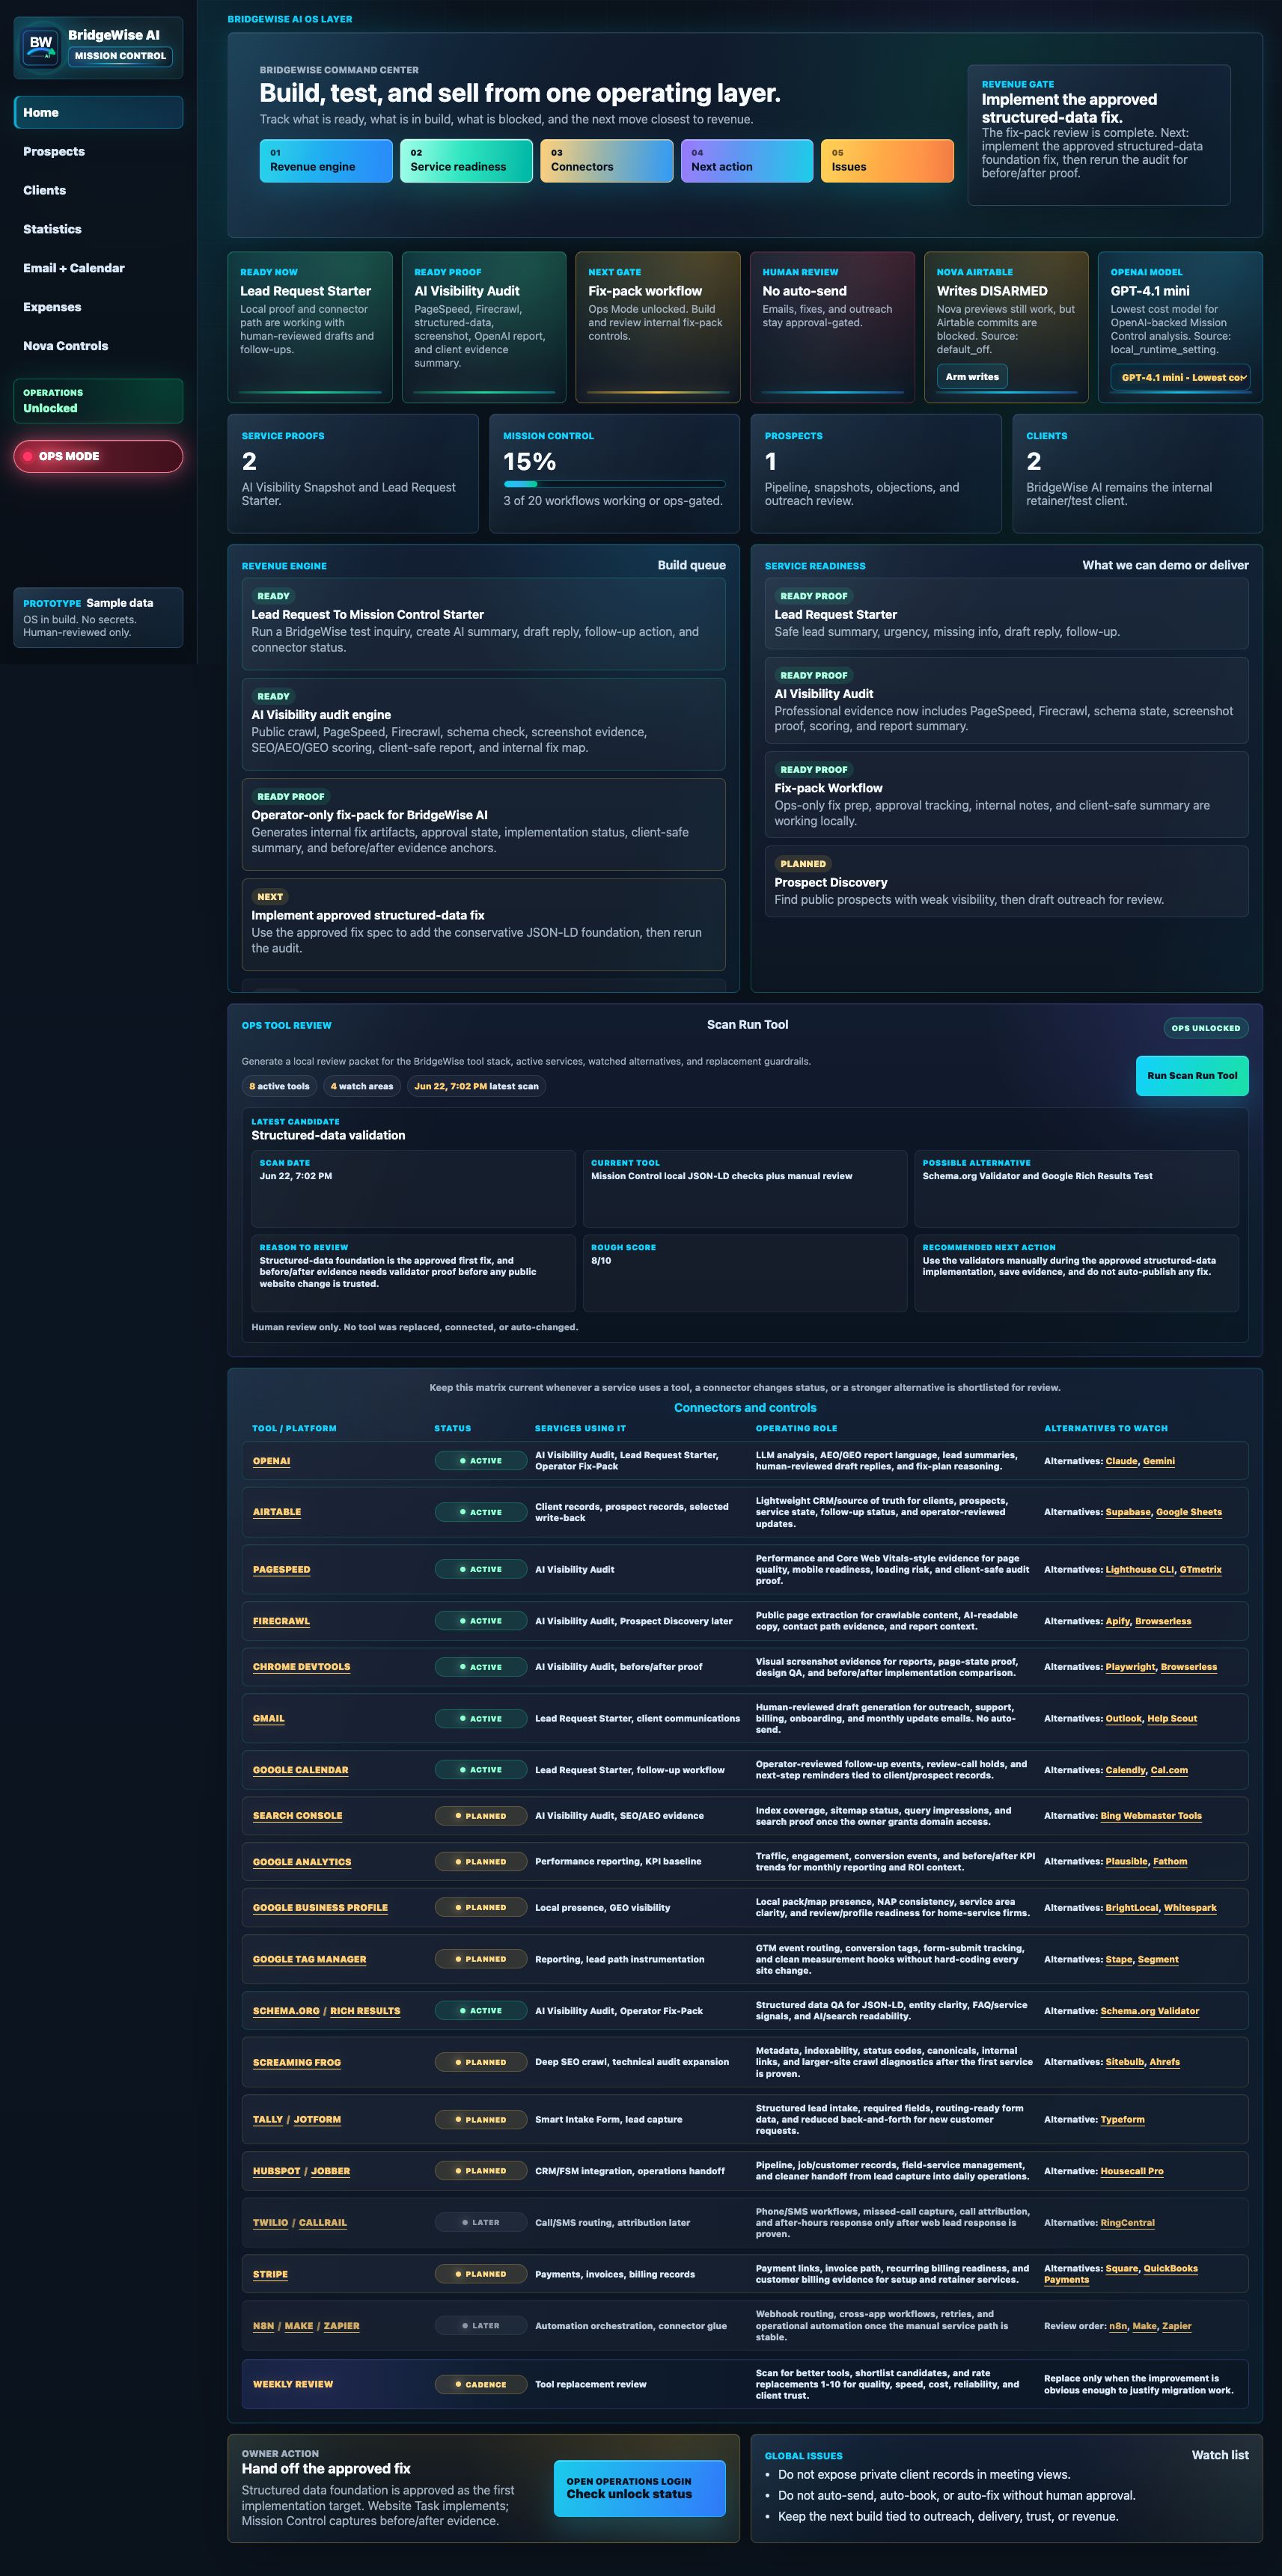This screenshot has height=2576, width=1282.
Task: Go to Home in the sidebar
Action: point(98,112)
